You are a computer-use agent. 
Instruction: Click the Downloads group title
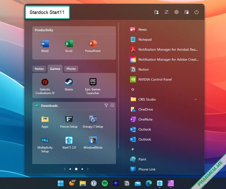49,106
